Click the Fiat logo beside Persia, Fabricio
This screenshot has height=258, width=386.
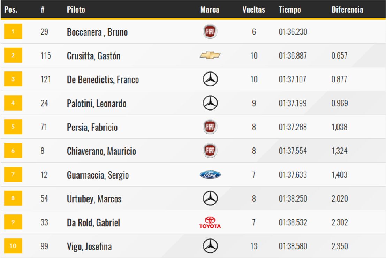[210, 127]
